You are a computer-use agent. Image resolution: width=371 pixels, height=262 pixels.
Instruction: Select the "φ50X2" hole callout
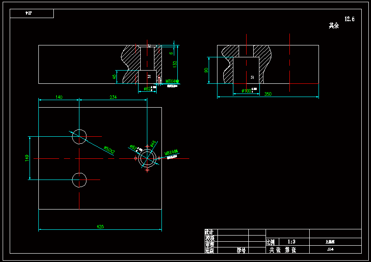[109, 150]
